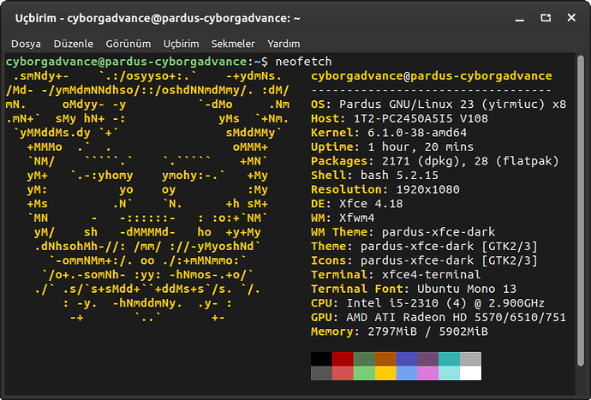Click the typed command 'neofetch'
This screenshot has height=400, width=591.
pyautogui.click(x=304, y=62)
